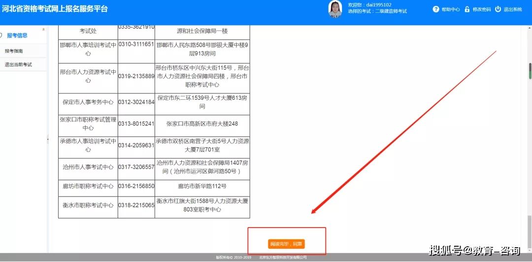
Task: Click phone number 0310-3111651 for 邯郸
Action: click(136, 44)
